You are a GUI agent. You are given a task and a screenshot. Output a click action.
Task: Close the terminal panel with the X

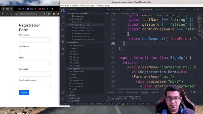pos(201,92)
